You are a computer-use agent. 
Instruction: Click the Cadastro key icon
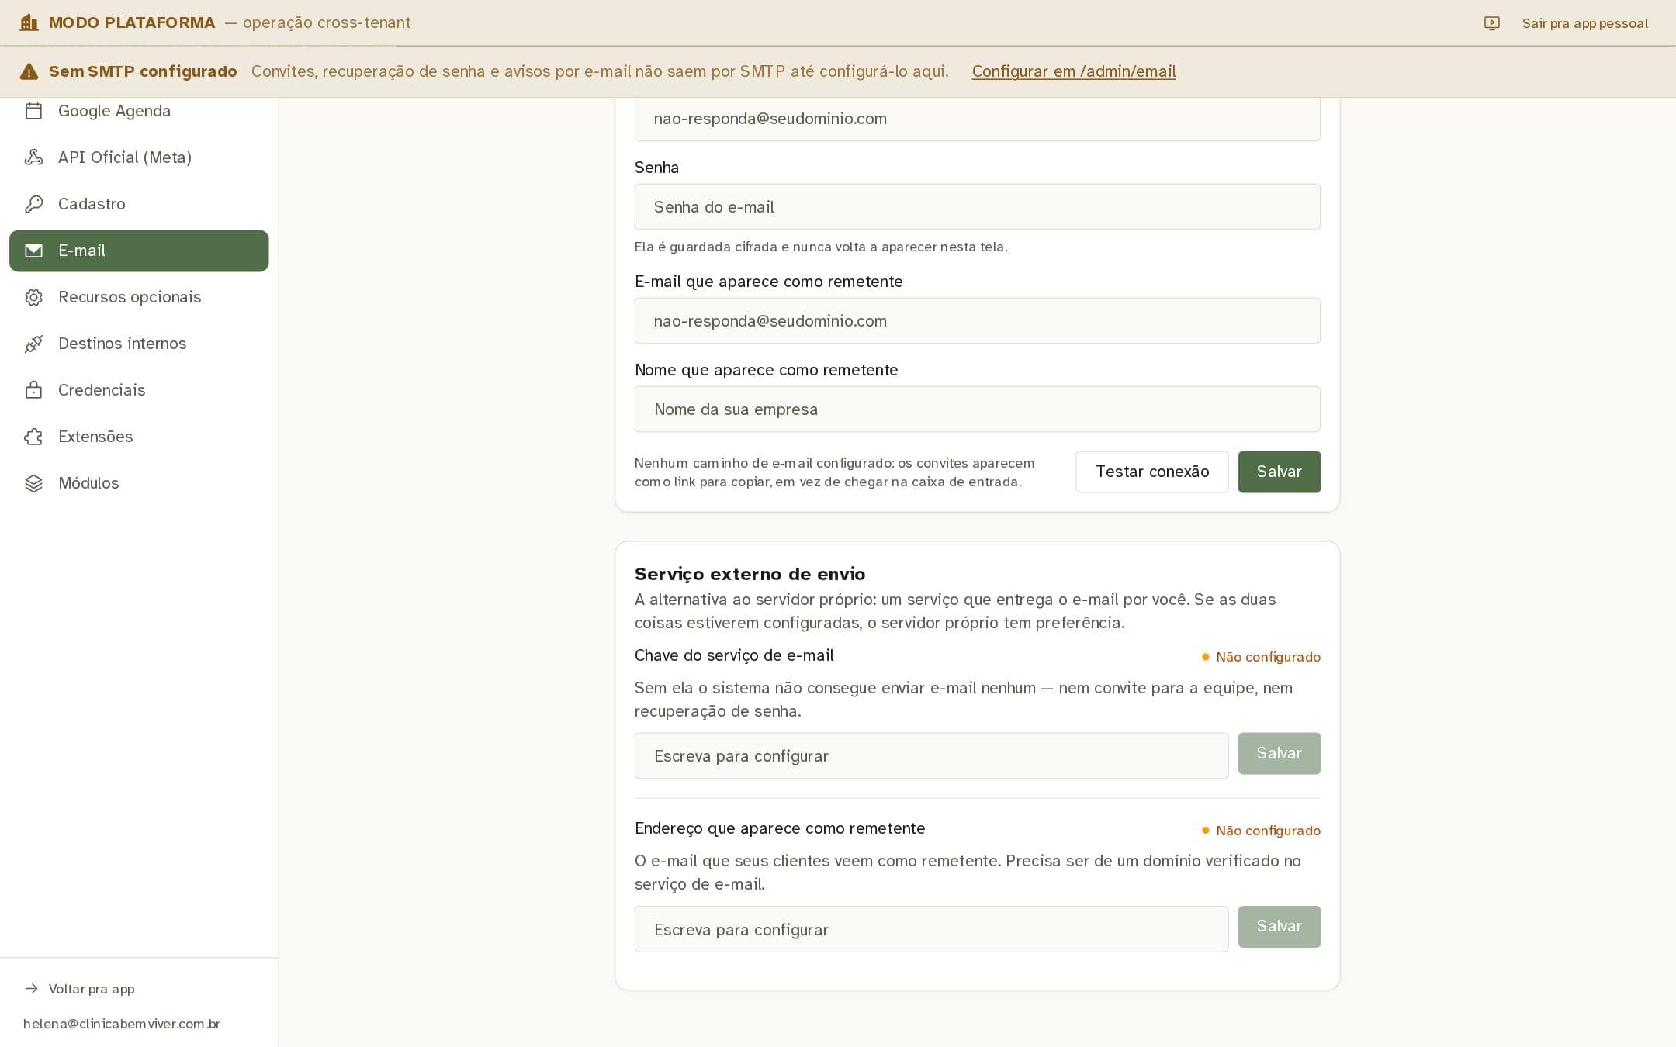[x=33, y=204]
